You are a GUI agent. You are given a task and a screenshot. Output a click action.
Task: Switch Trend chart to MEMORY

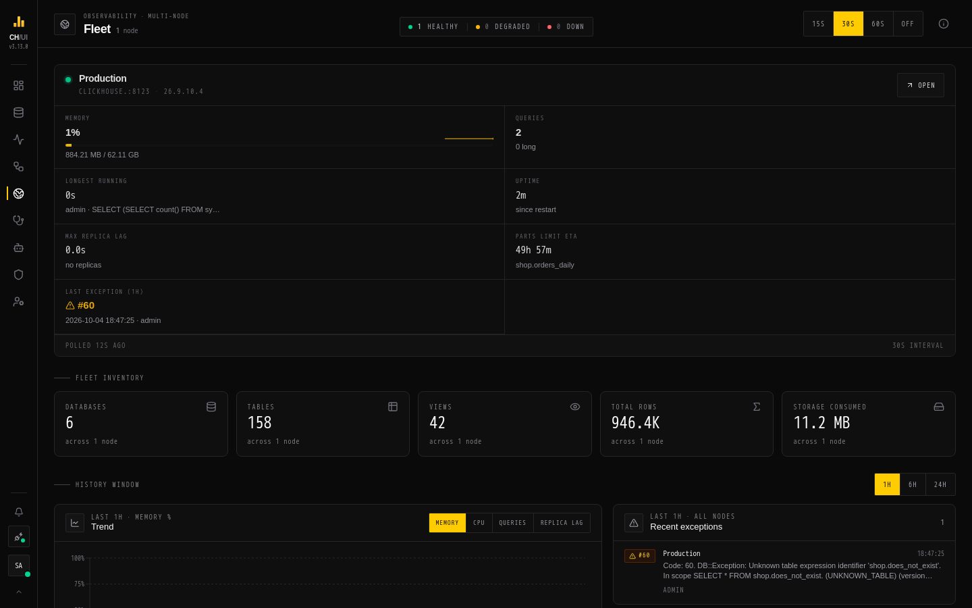448,523
